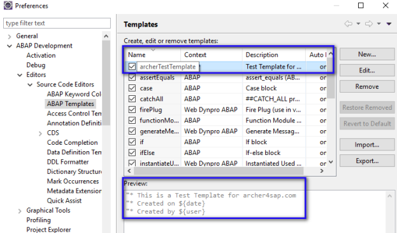Select Data Definition Templates tree item
This screenshot has height=233, width=397.
click(x=74, y=152)
